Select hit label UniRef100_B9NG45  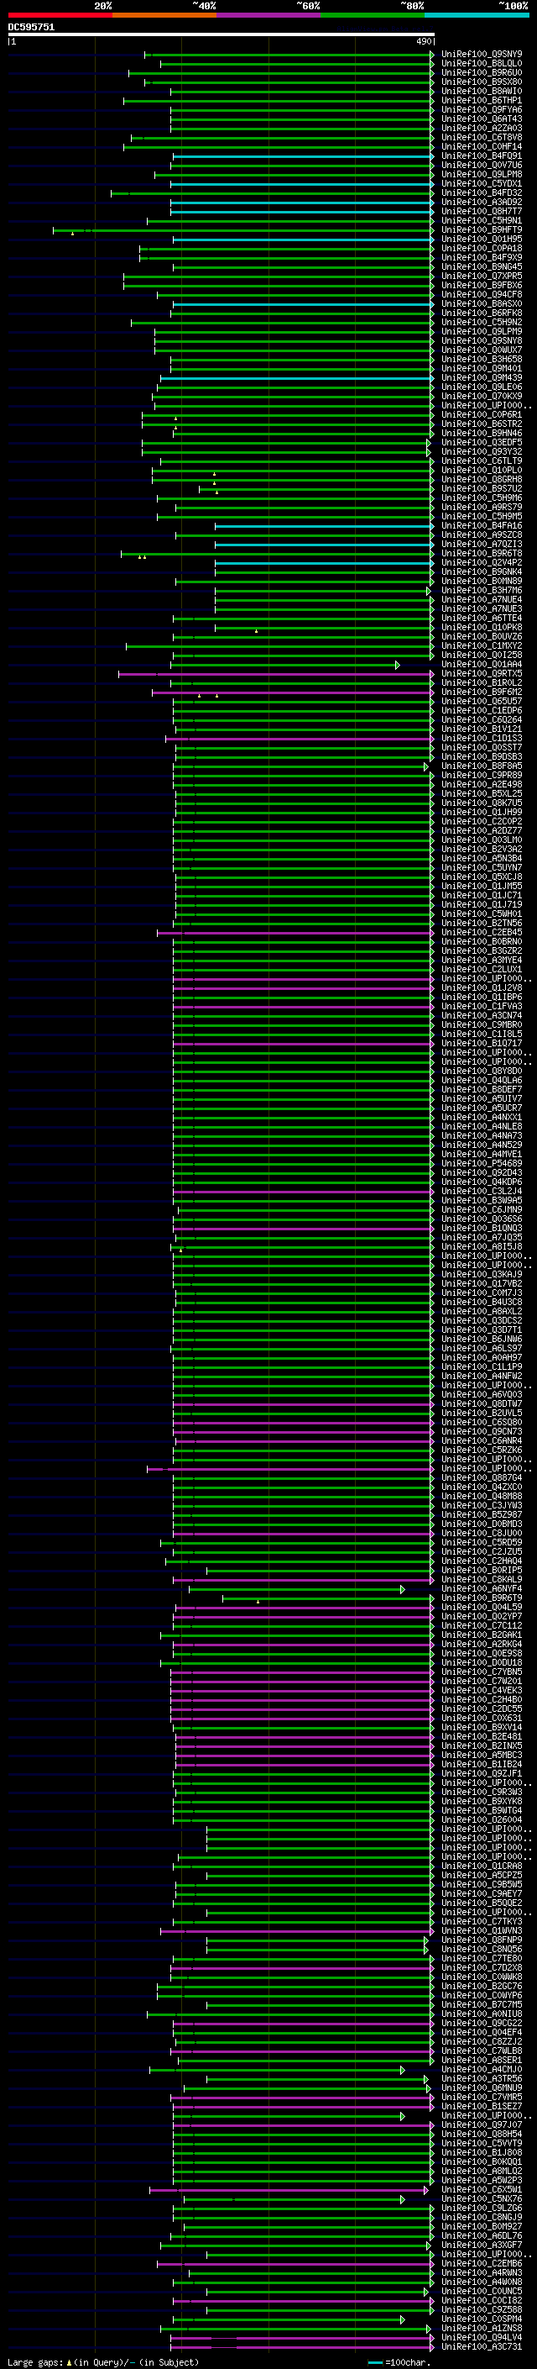[482, 266]
